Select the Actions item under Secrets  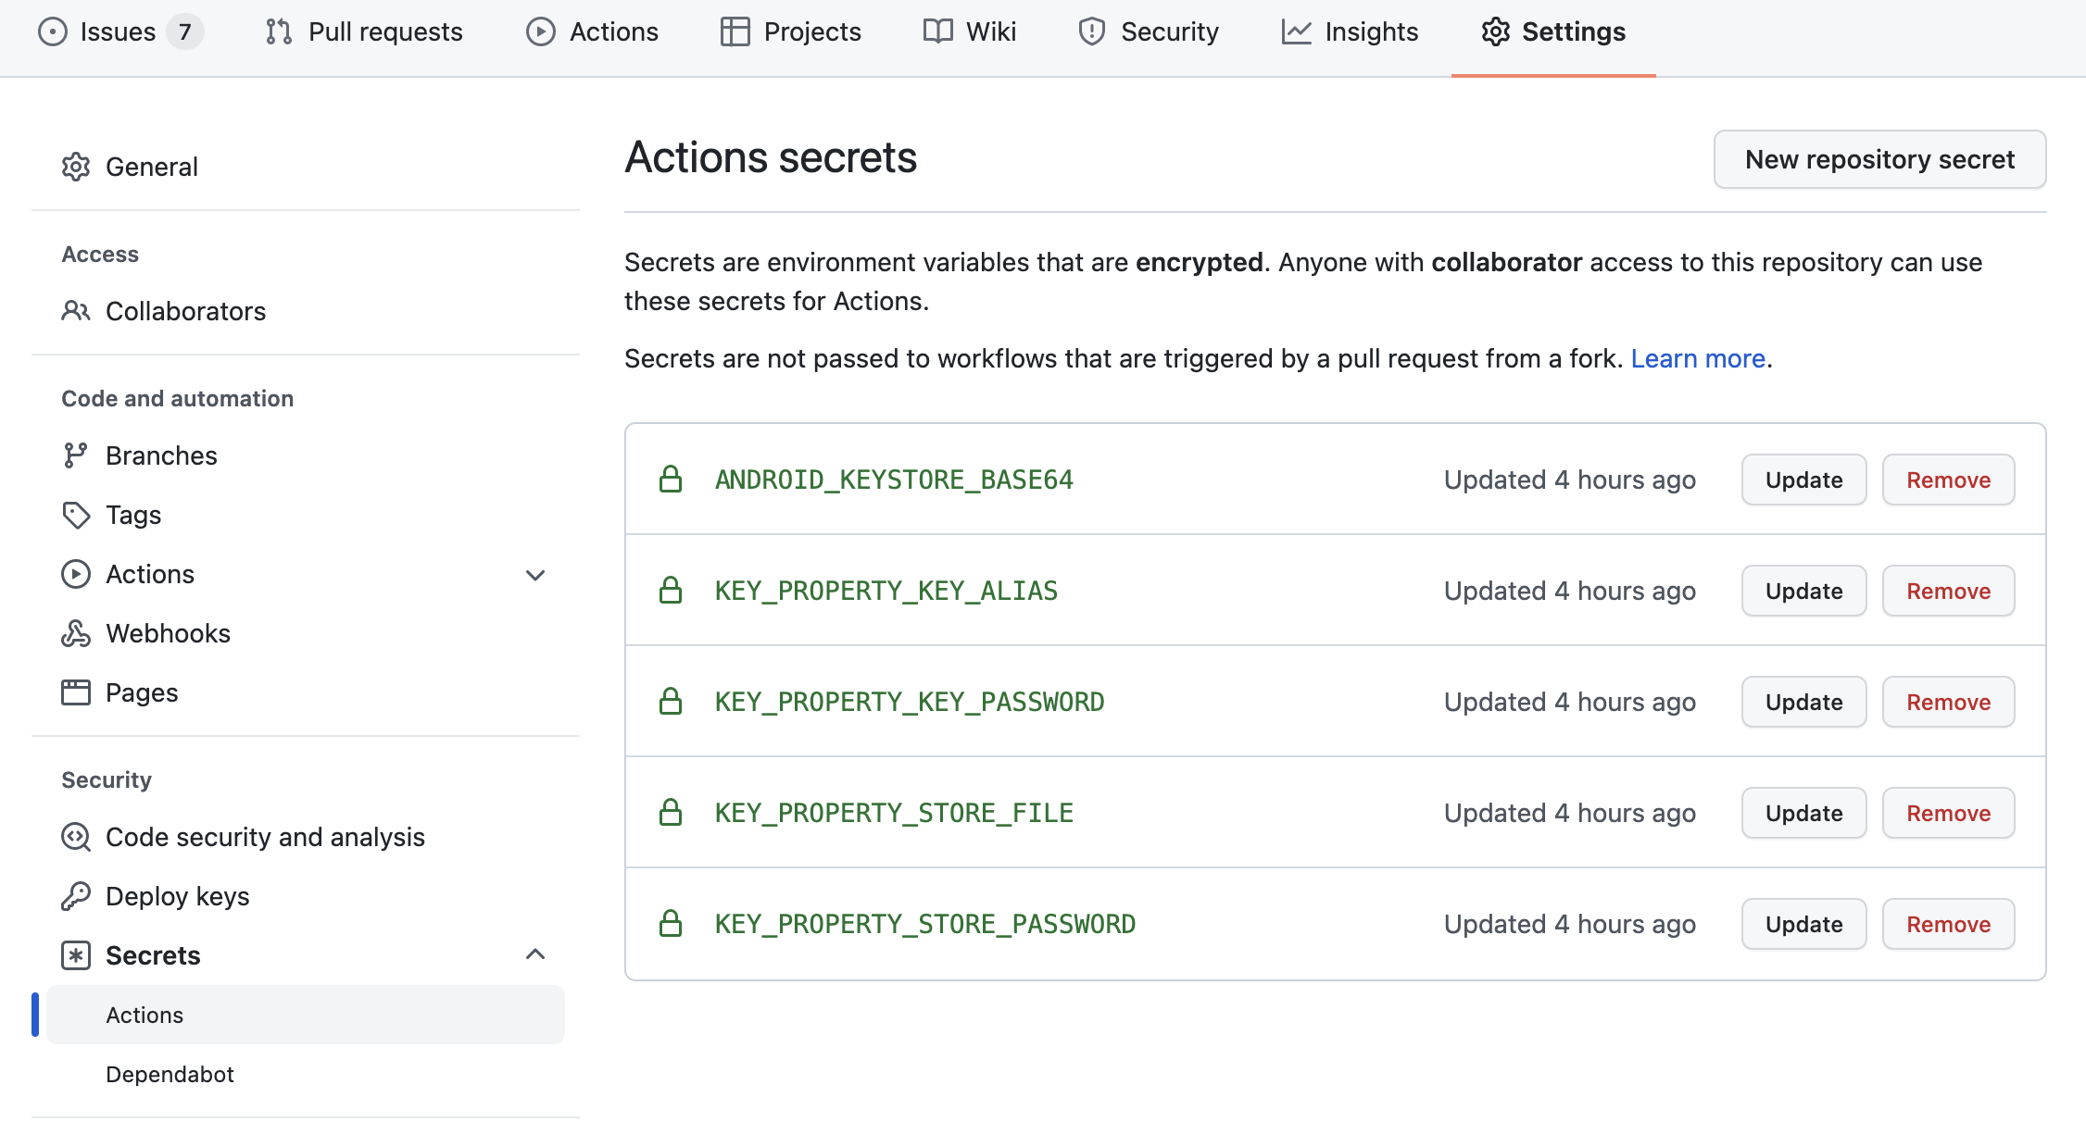click(145, 1015)
